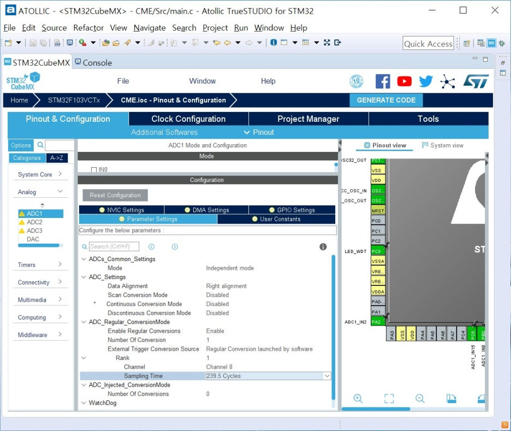Switch to Clock Configuration tab
Screen dimensions: 511x431
pos(188,119)
